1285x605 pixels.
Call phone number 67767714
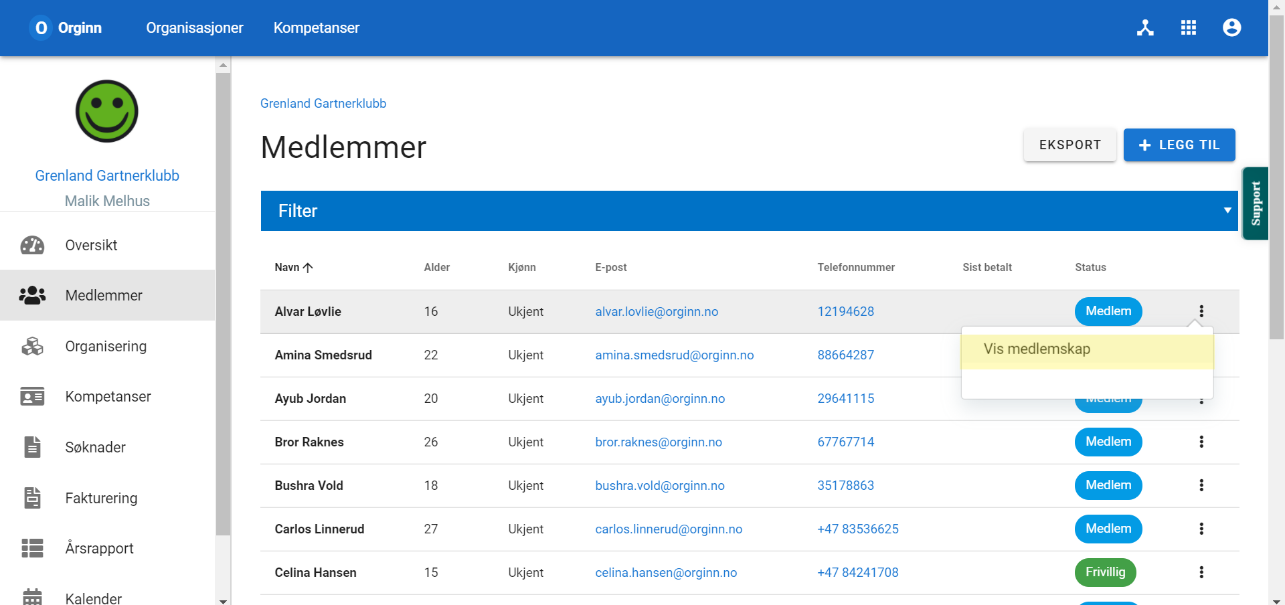pyautogui.click(x=846, y=442)
